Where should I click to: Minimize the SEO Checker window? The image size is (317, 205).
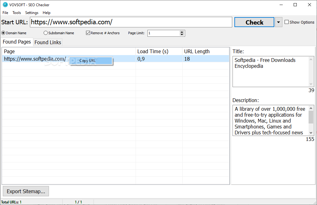(x=281, y=5)
